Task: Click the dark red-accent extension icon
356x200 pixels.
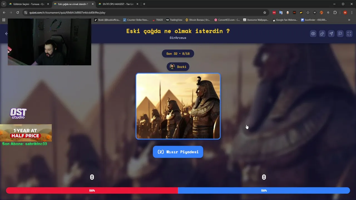Action: point(294,12)
